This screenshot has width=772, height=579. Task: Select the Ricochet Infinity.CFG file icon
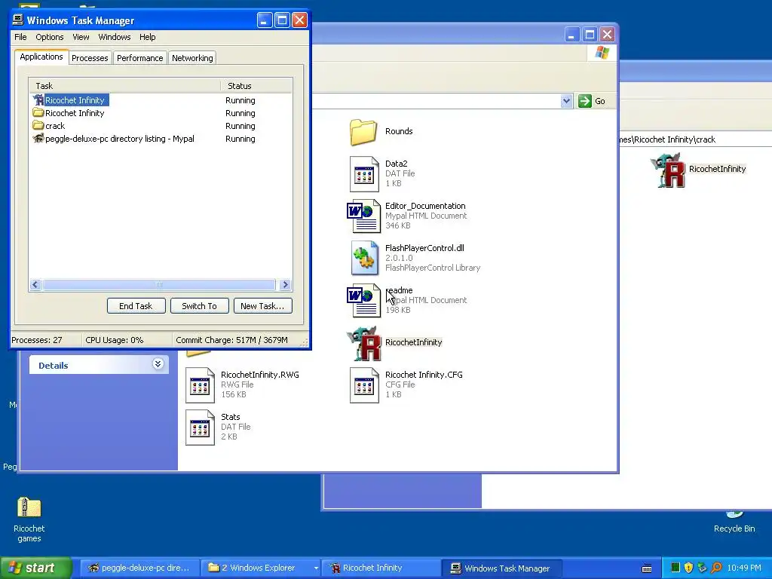point(364,385)
